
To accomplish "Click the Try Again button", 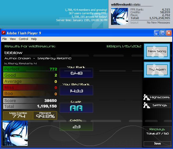I will 157,70.
